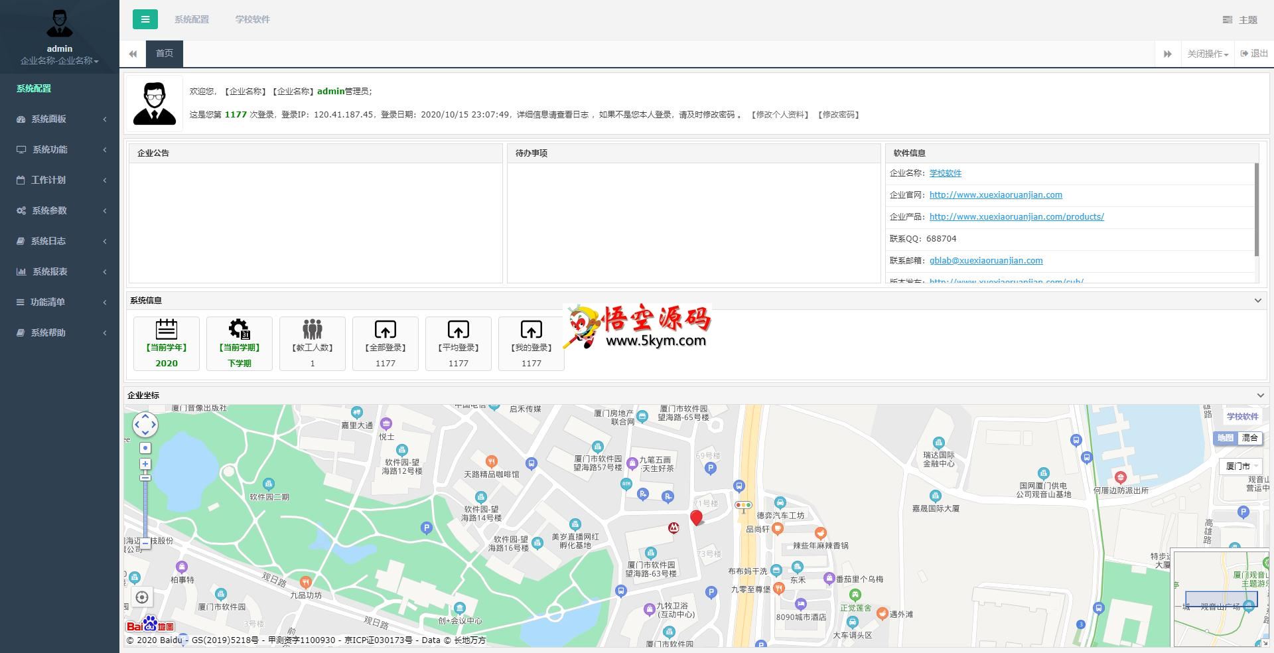This screenshot has height=653, width=1274.
Task: Expand the 系统报表 sidebar menu
Action: click(60, 272)
